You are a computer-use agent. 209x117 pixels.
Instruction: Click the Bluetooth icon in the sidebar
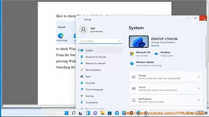(82, 57)
